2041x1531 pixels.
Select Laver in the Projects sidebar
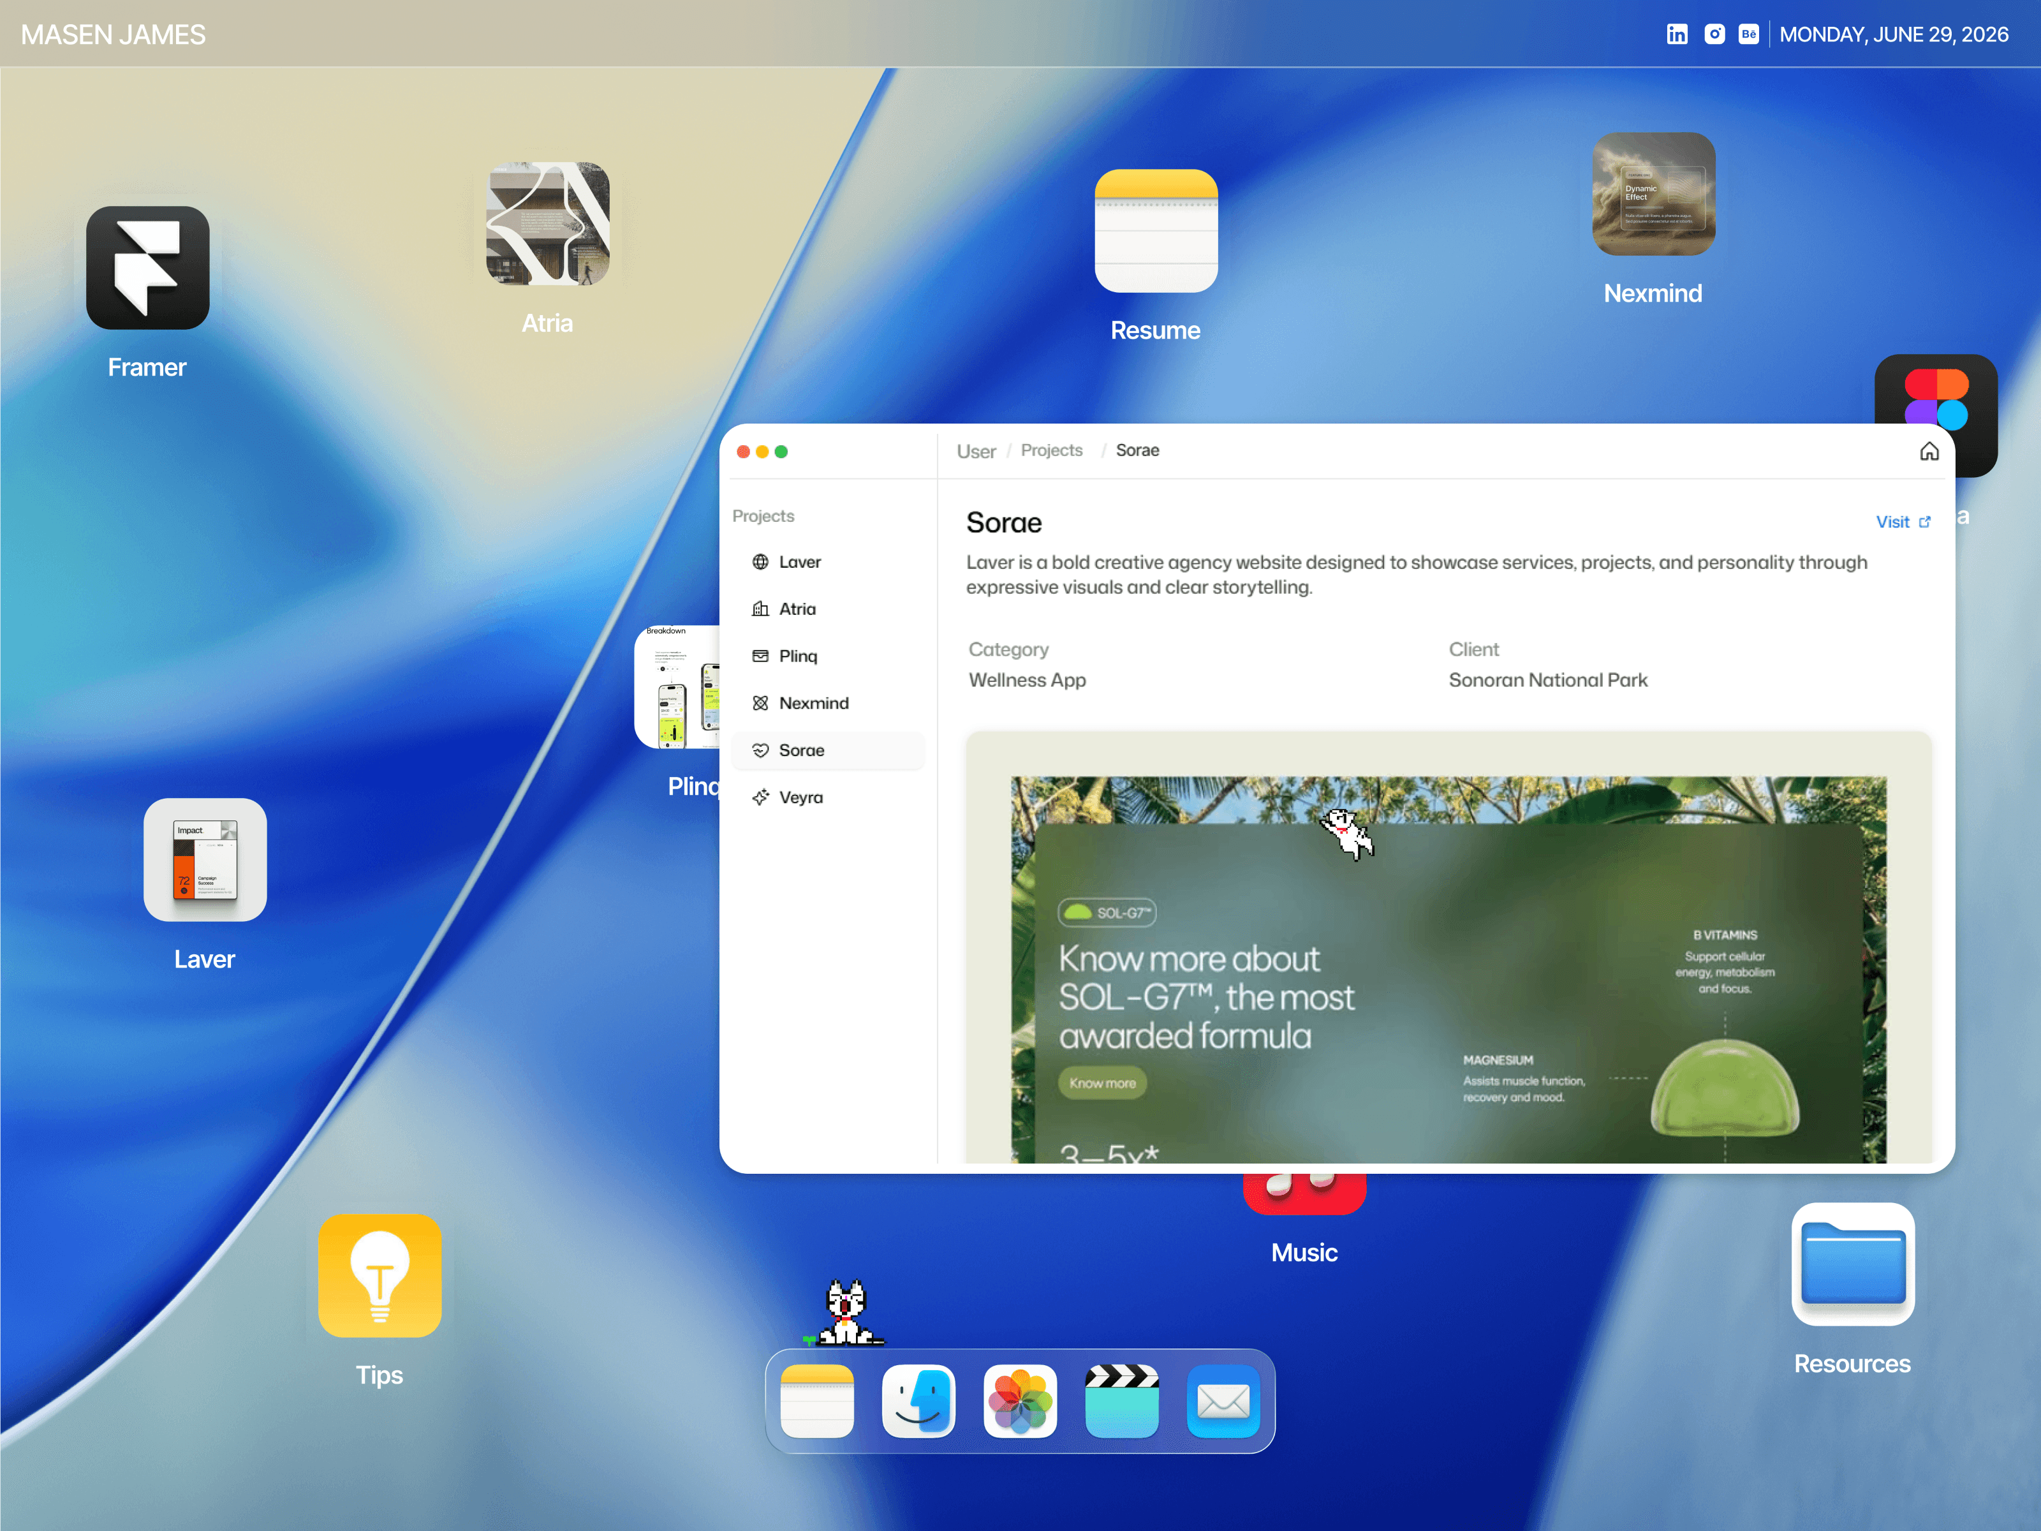click(828, 562)
